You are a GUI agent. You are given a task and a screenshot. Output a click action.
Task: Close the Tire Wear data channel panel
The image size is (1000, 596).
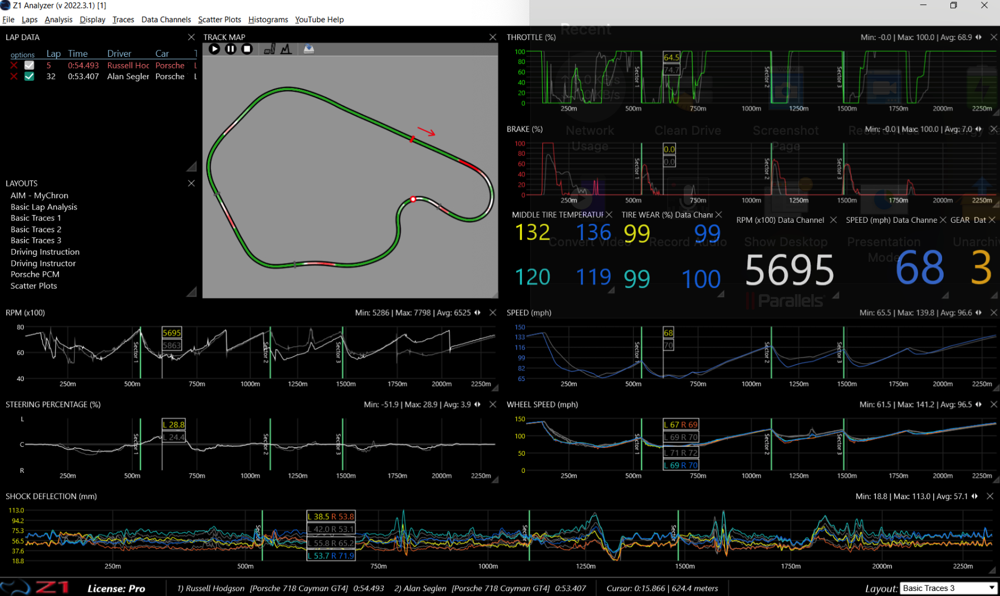(719, 214)
